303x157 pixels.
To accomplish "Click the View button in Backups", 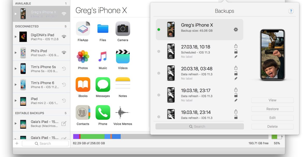I will click(272, 100).
